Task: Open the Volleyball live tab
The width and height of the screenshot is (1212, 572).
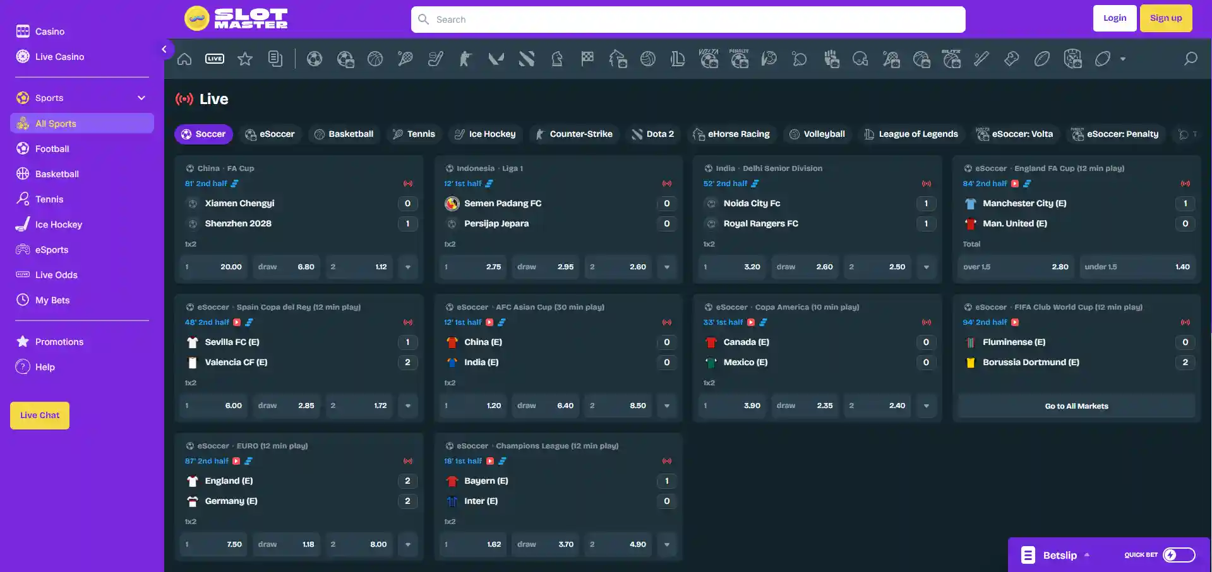Action: click(817, 134)
